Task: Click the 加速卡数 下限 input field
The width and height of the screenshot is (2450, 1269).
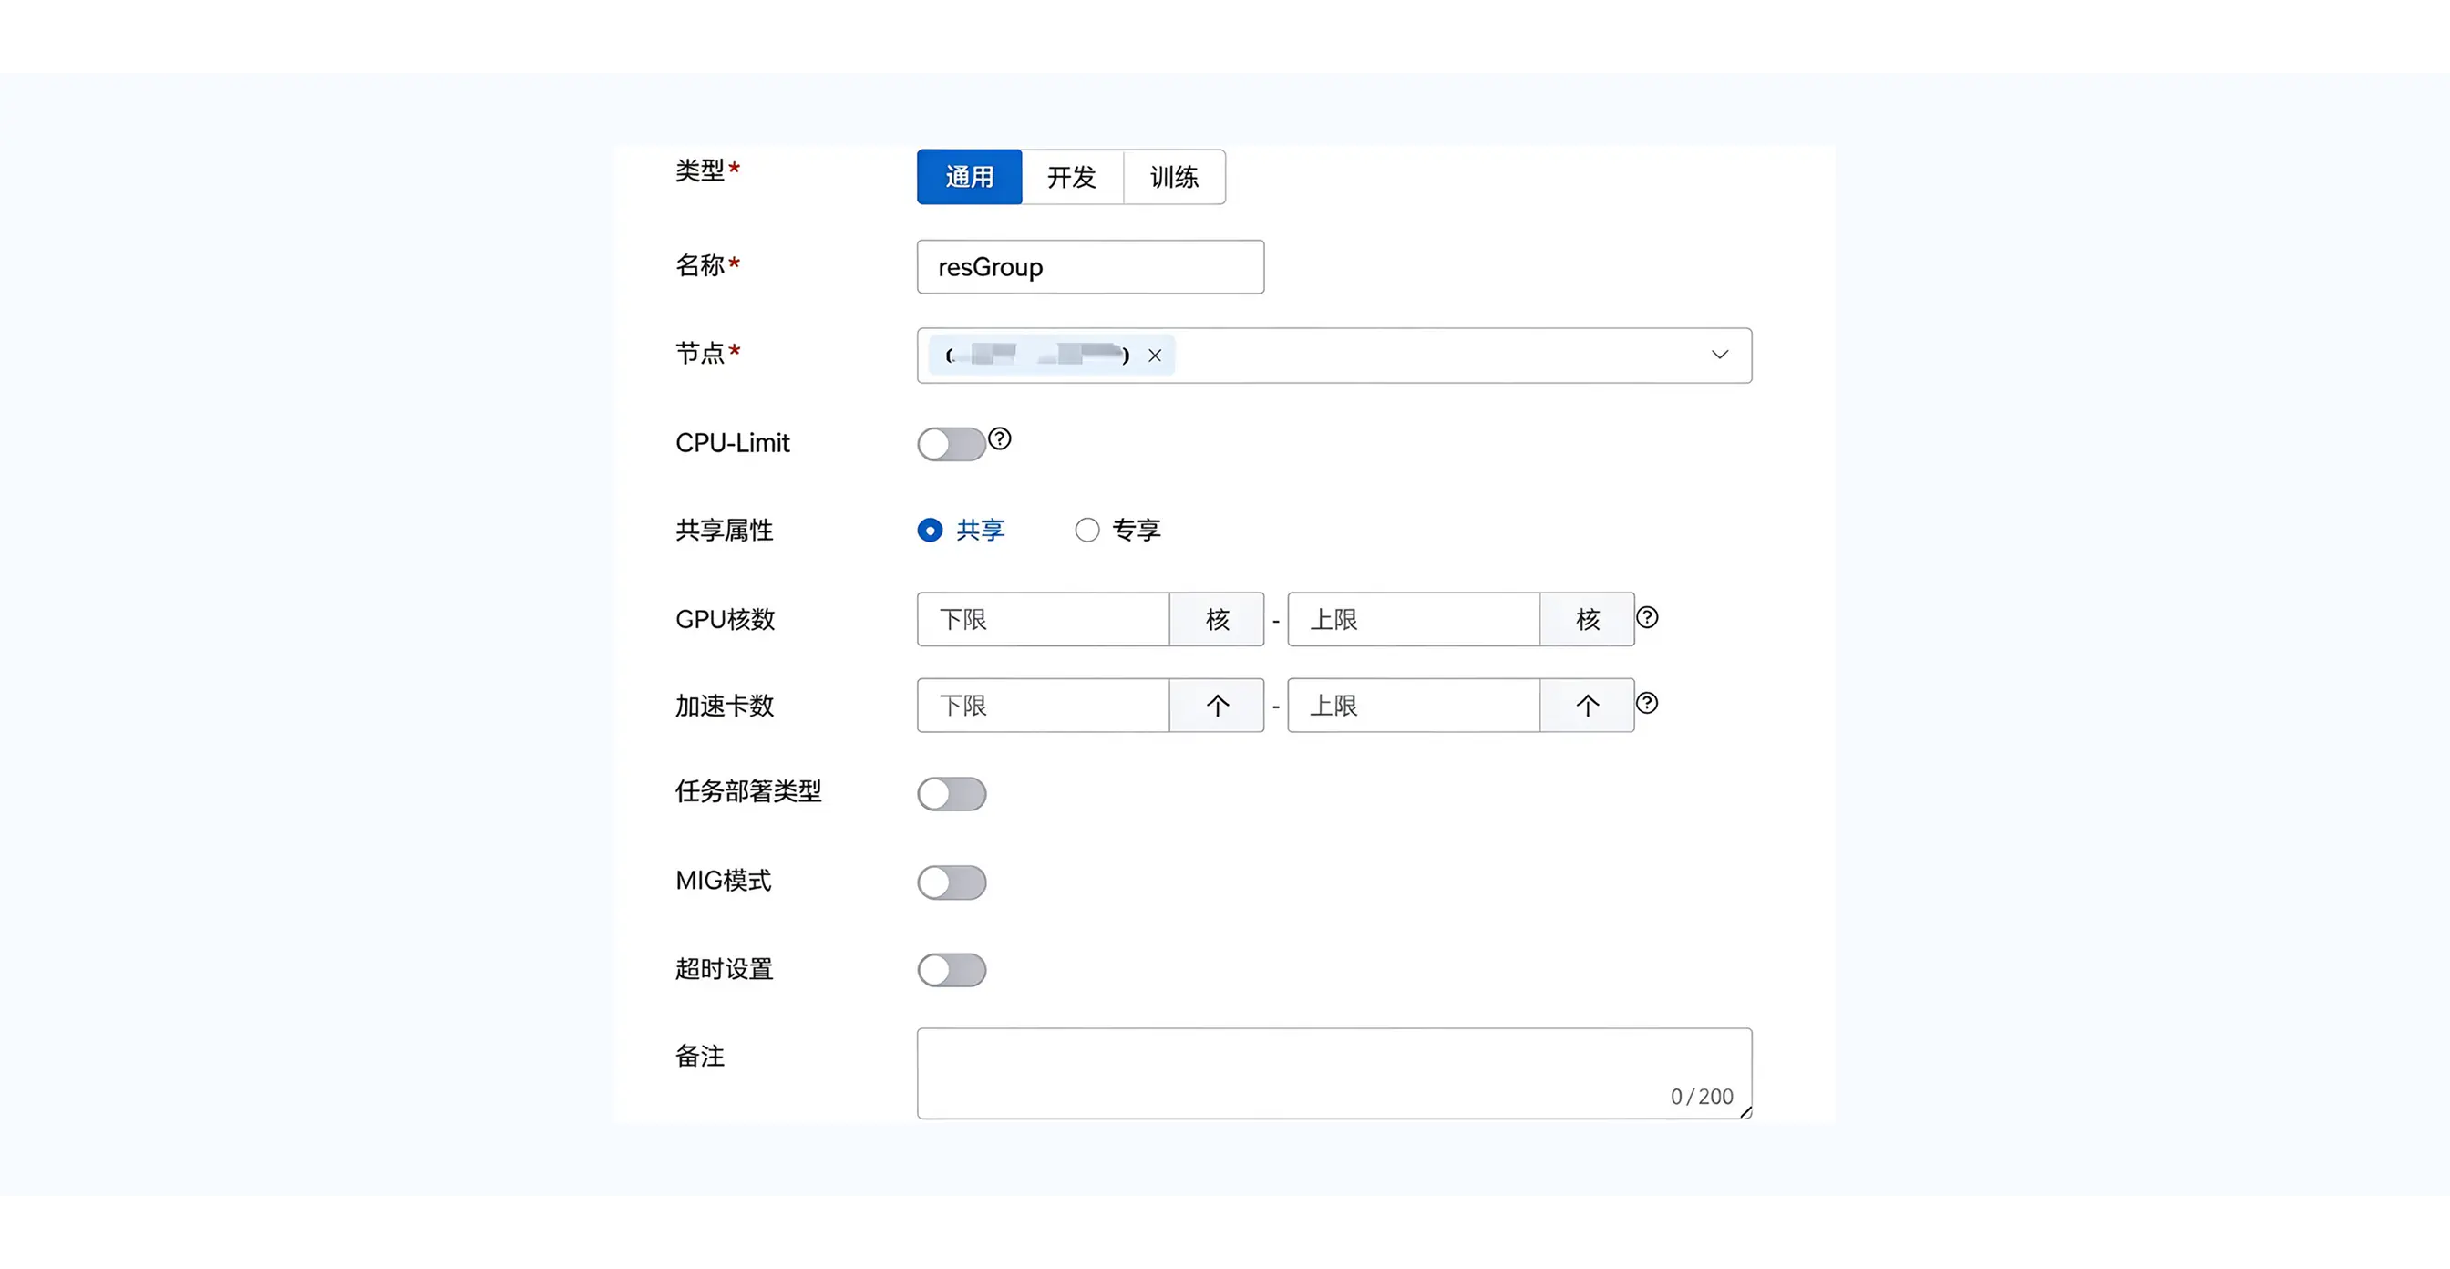Action: coord(1044,706)
